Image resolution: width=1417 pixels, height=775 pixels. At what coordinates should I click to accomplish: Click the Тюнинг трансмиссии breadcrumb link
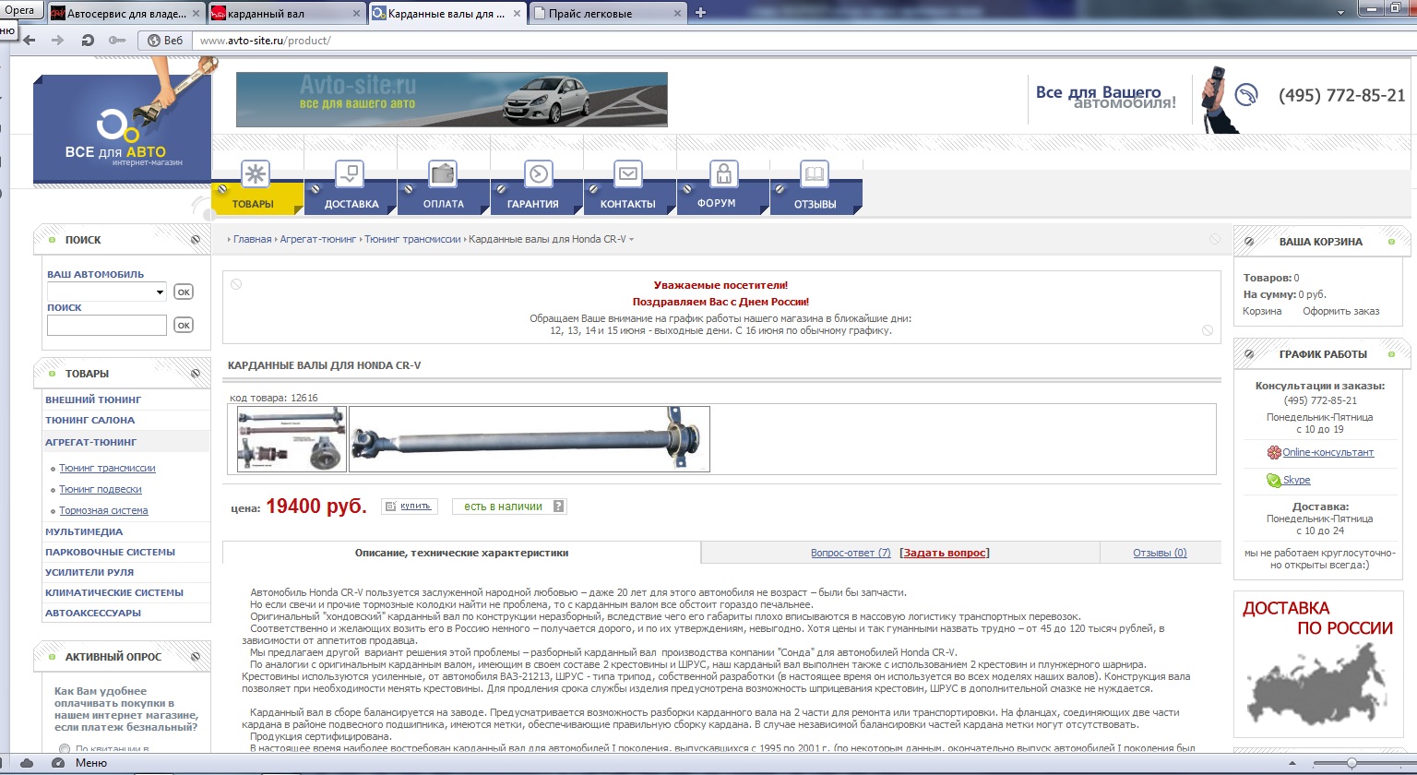pos(412,239)
